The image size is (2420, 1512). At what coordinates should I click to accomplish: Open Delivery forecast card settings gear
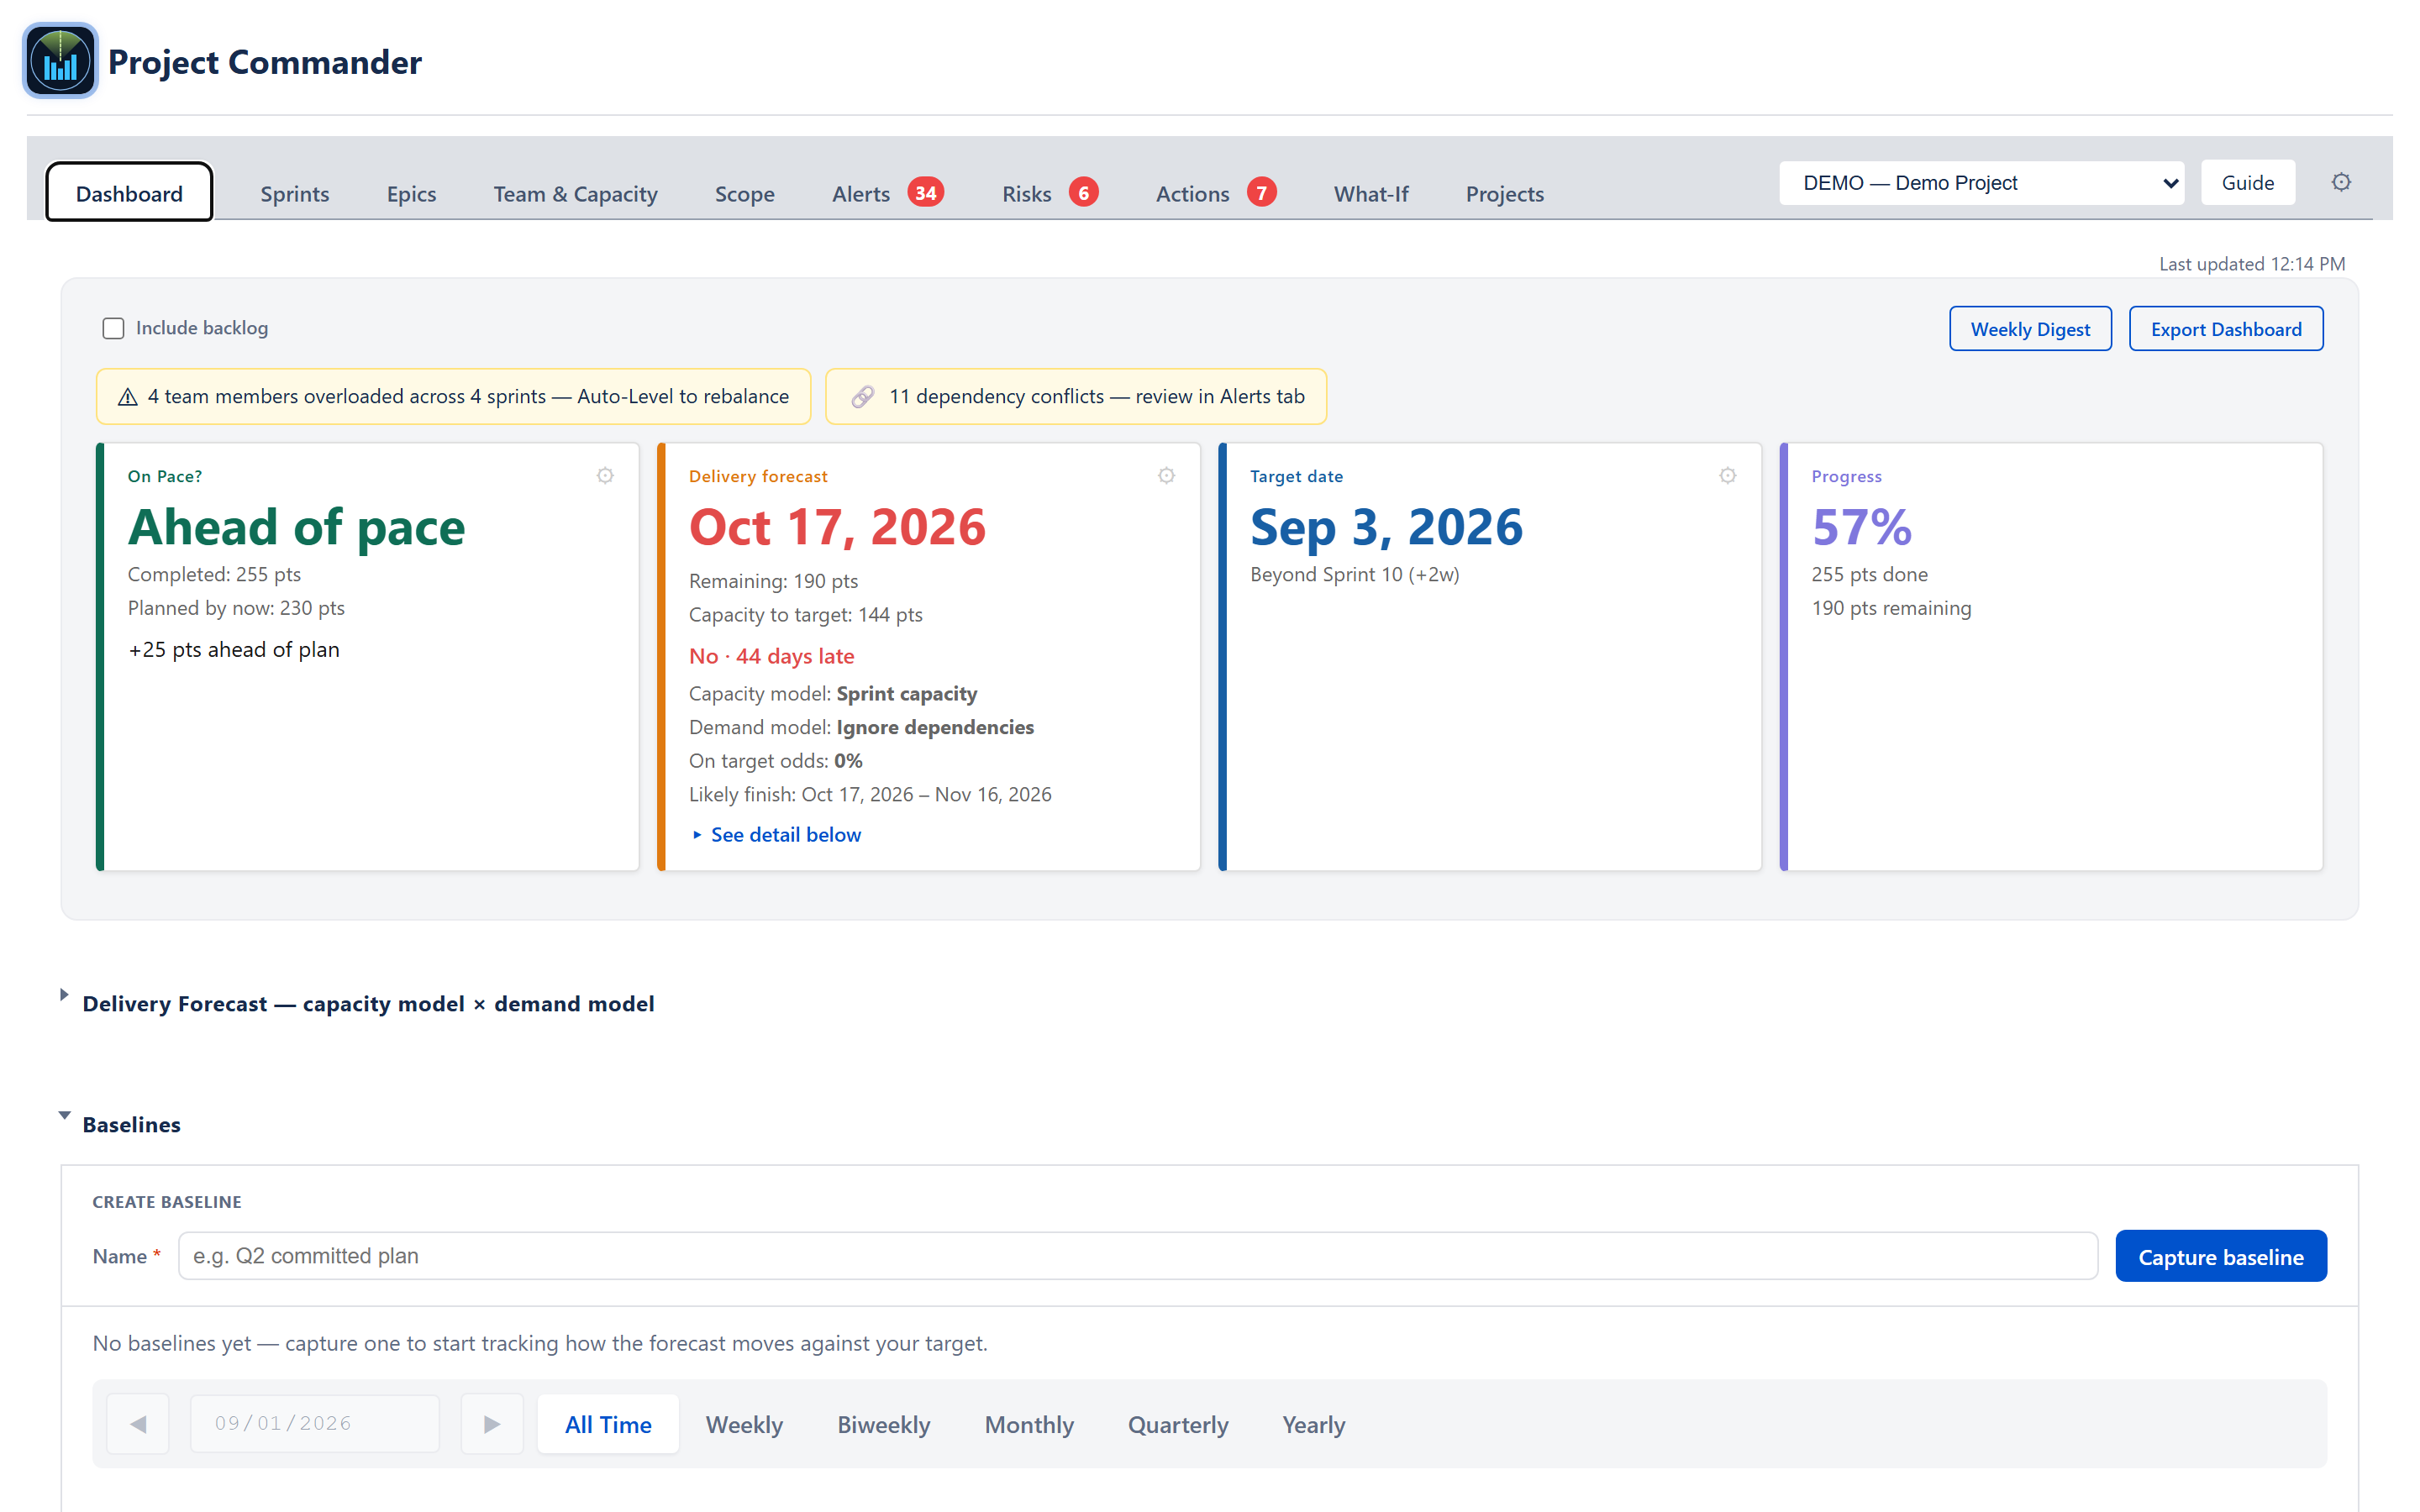point(1166,476)
